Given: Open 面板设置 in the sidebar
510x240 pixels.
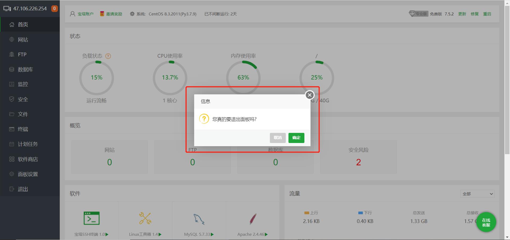Looking at the screenshot, I should [x=30, y=174].
